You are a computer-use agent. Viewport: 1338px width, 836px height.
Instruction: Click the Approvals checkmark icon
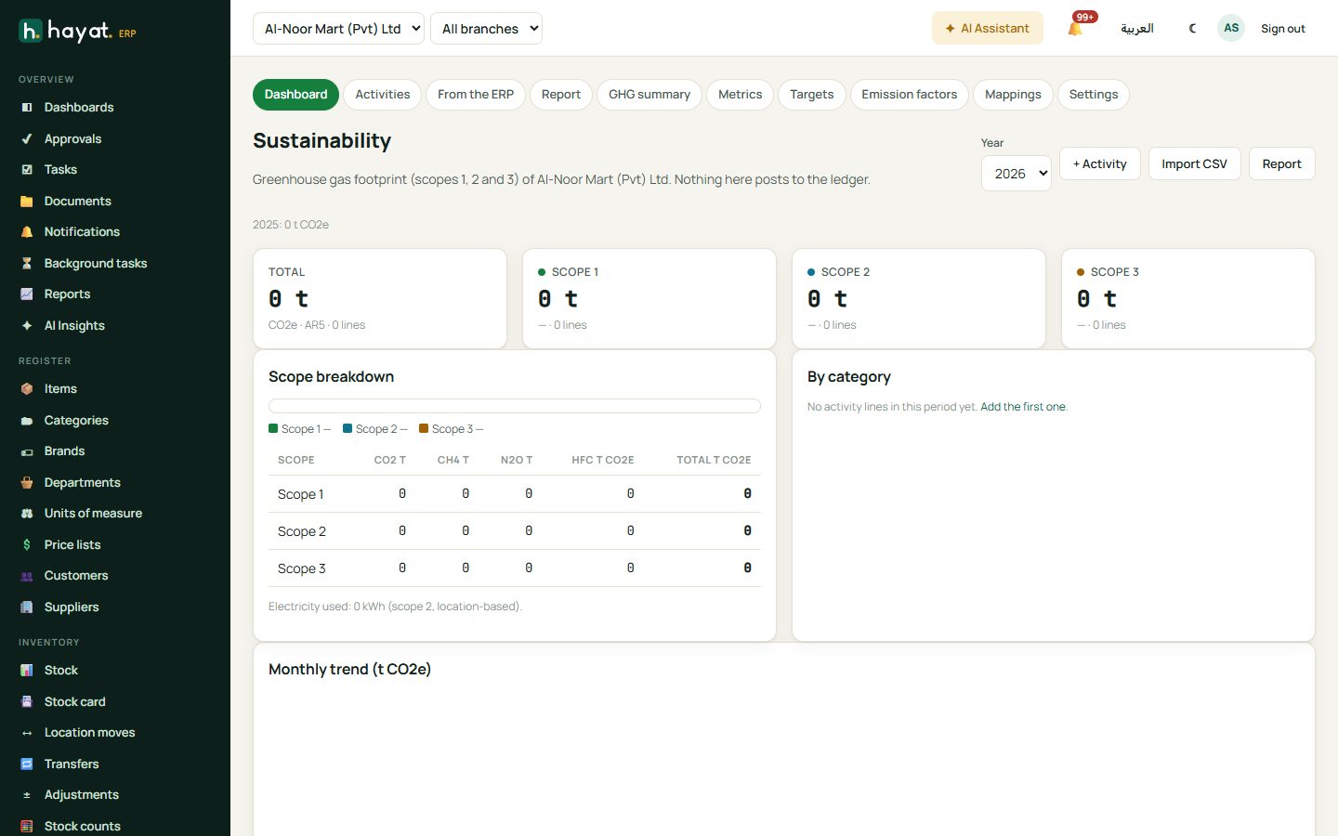(x=27, y=139)
